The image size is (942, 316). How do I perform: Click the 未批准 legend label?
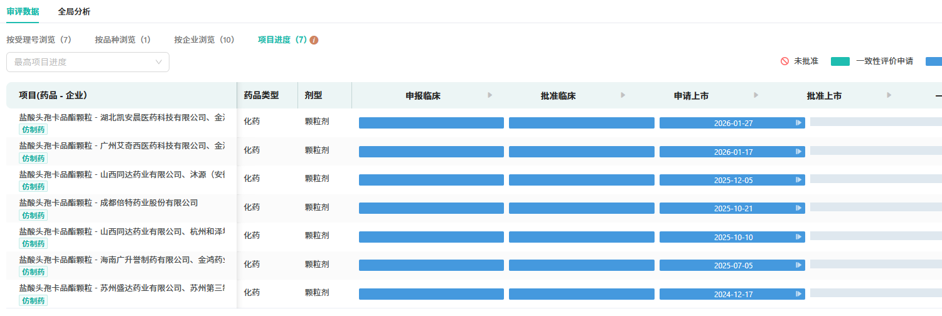pyautogui.click(x=806, y=61)
